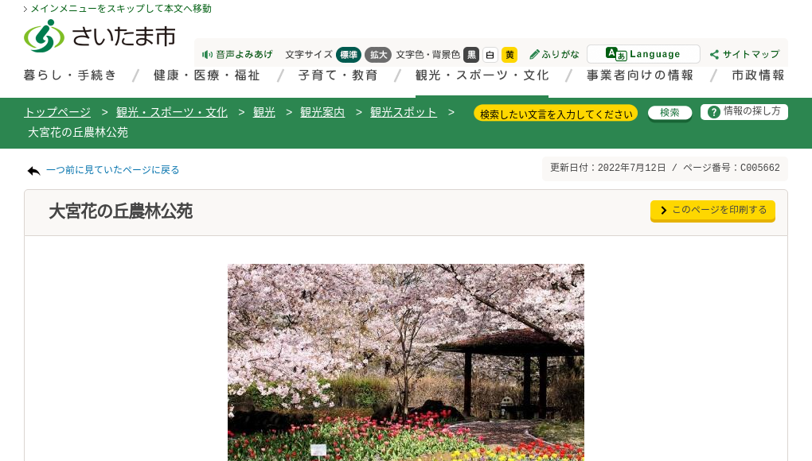Open the 市政情報 menu
Viewport: 812px width, 461px height.
757,76
